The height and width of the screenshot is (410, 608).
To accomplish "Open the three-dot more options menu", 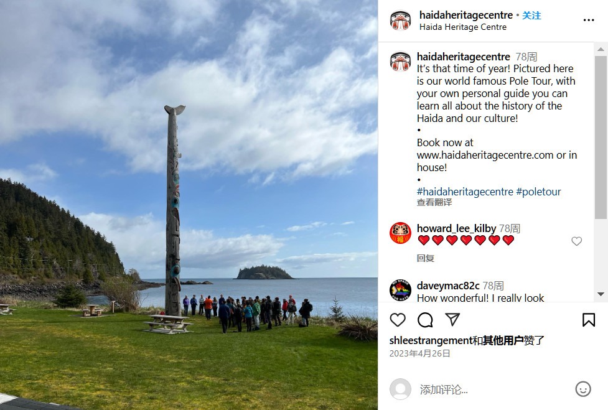I will pyautogui.click(x=589, y=20).
